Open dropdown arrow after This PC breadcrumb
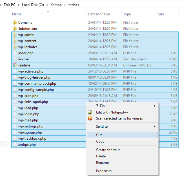187x179 pixels. tap(19, 5)
